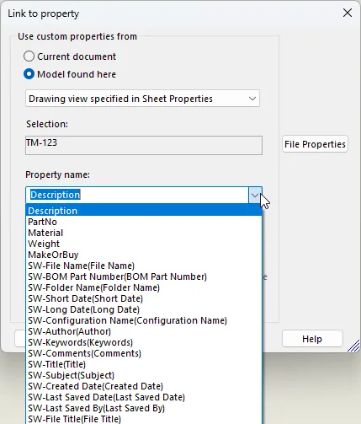The height and width of the screenshot is (424, 361).
Task: Choose Description from the property list
Action: pos(144,211)
